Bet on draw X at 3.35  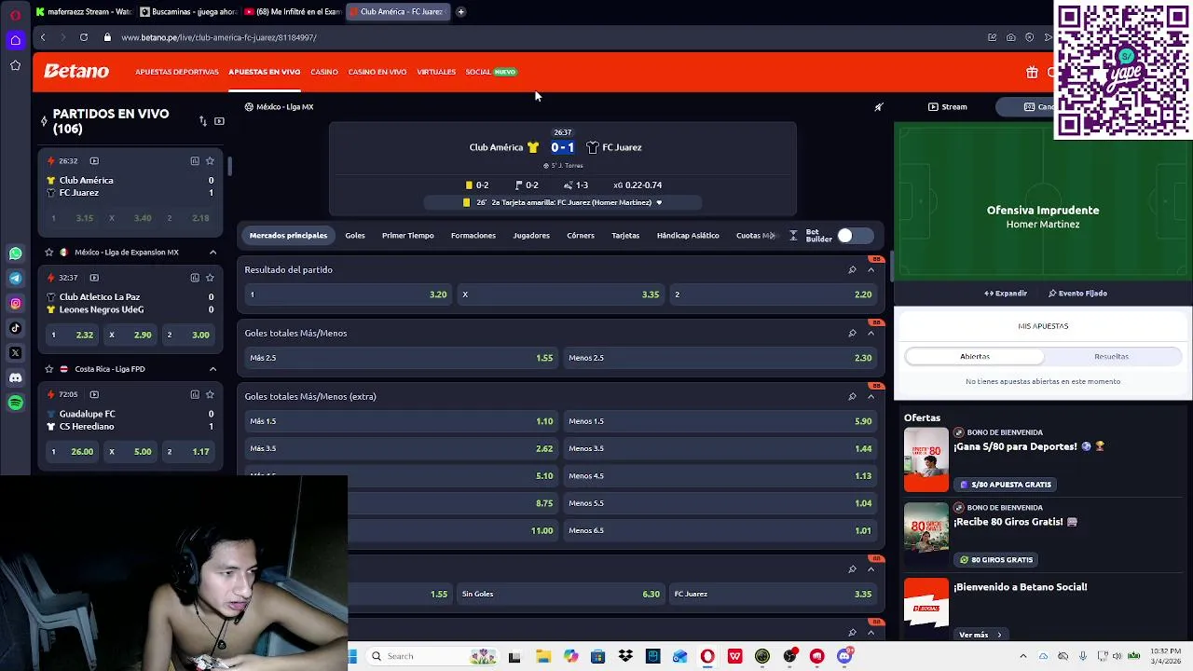click(561, 294)
